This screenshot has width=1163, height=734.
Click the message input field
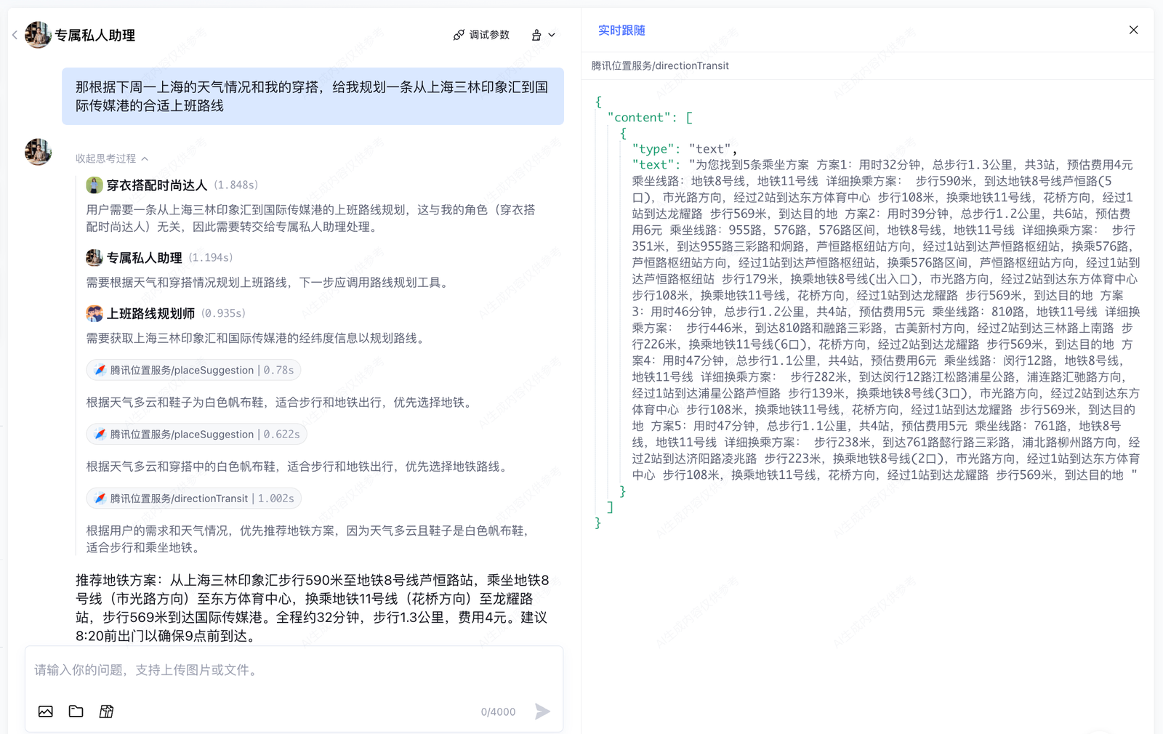[x=294, y=670]
